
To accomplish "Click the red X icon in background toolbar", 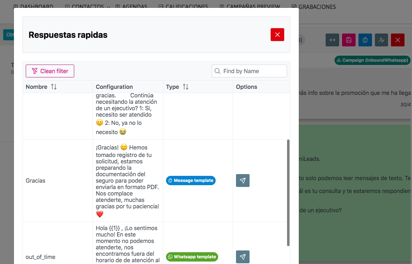I will [398, 40].
